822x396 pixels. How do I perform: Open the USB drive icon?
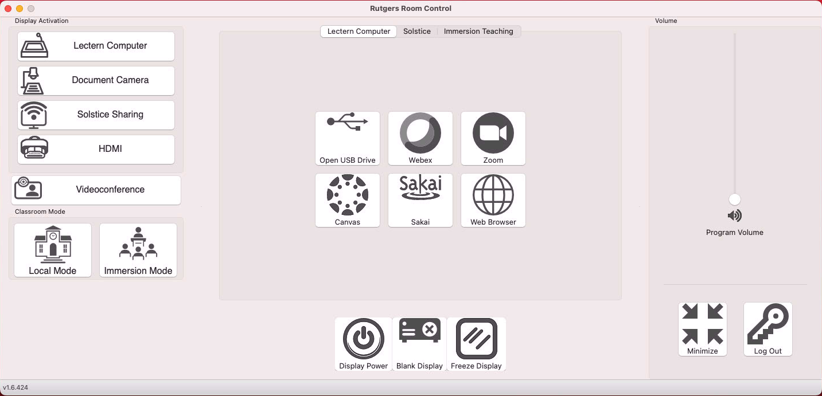click(347, 138)
